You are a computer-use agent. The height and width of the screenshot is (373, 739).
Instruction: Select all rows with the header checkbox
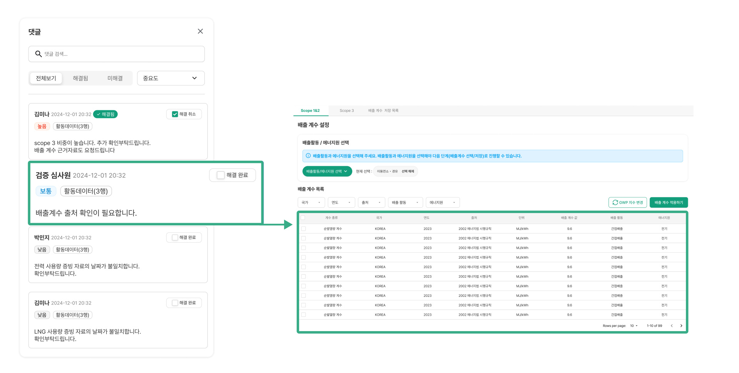coord(303,217)
